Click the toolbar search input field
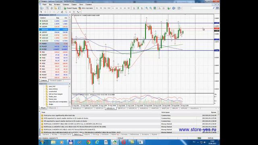This screenshot has height=145, width=258. (202, 8)
